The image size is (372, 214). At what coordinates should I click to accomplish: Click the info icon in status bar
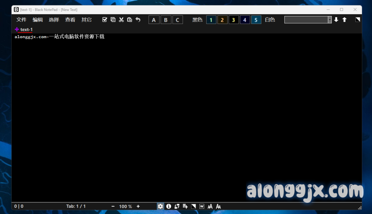pyautogui.click(x=169, y=206)
